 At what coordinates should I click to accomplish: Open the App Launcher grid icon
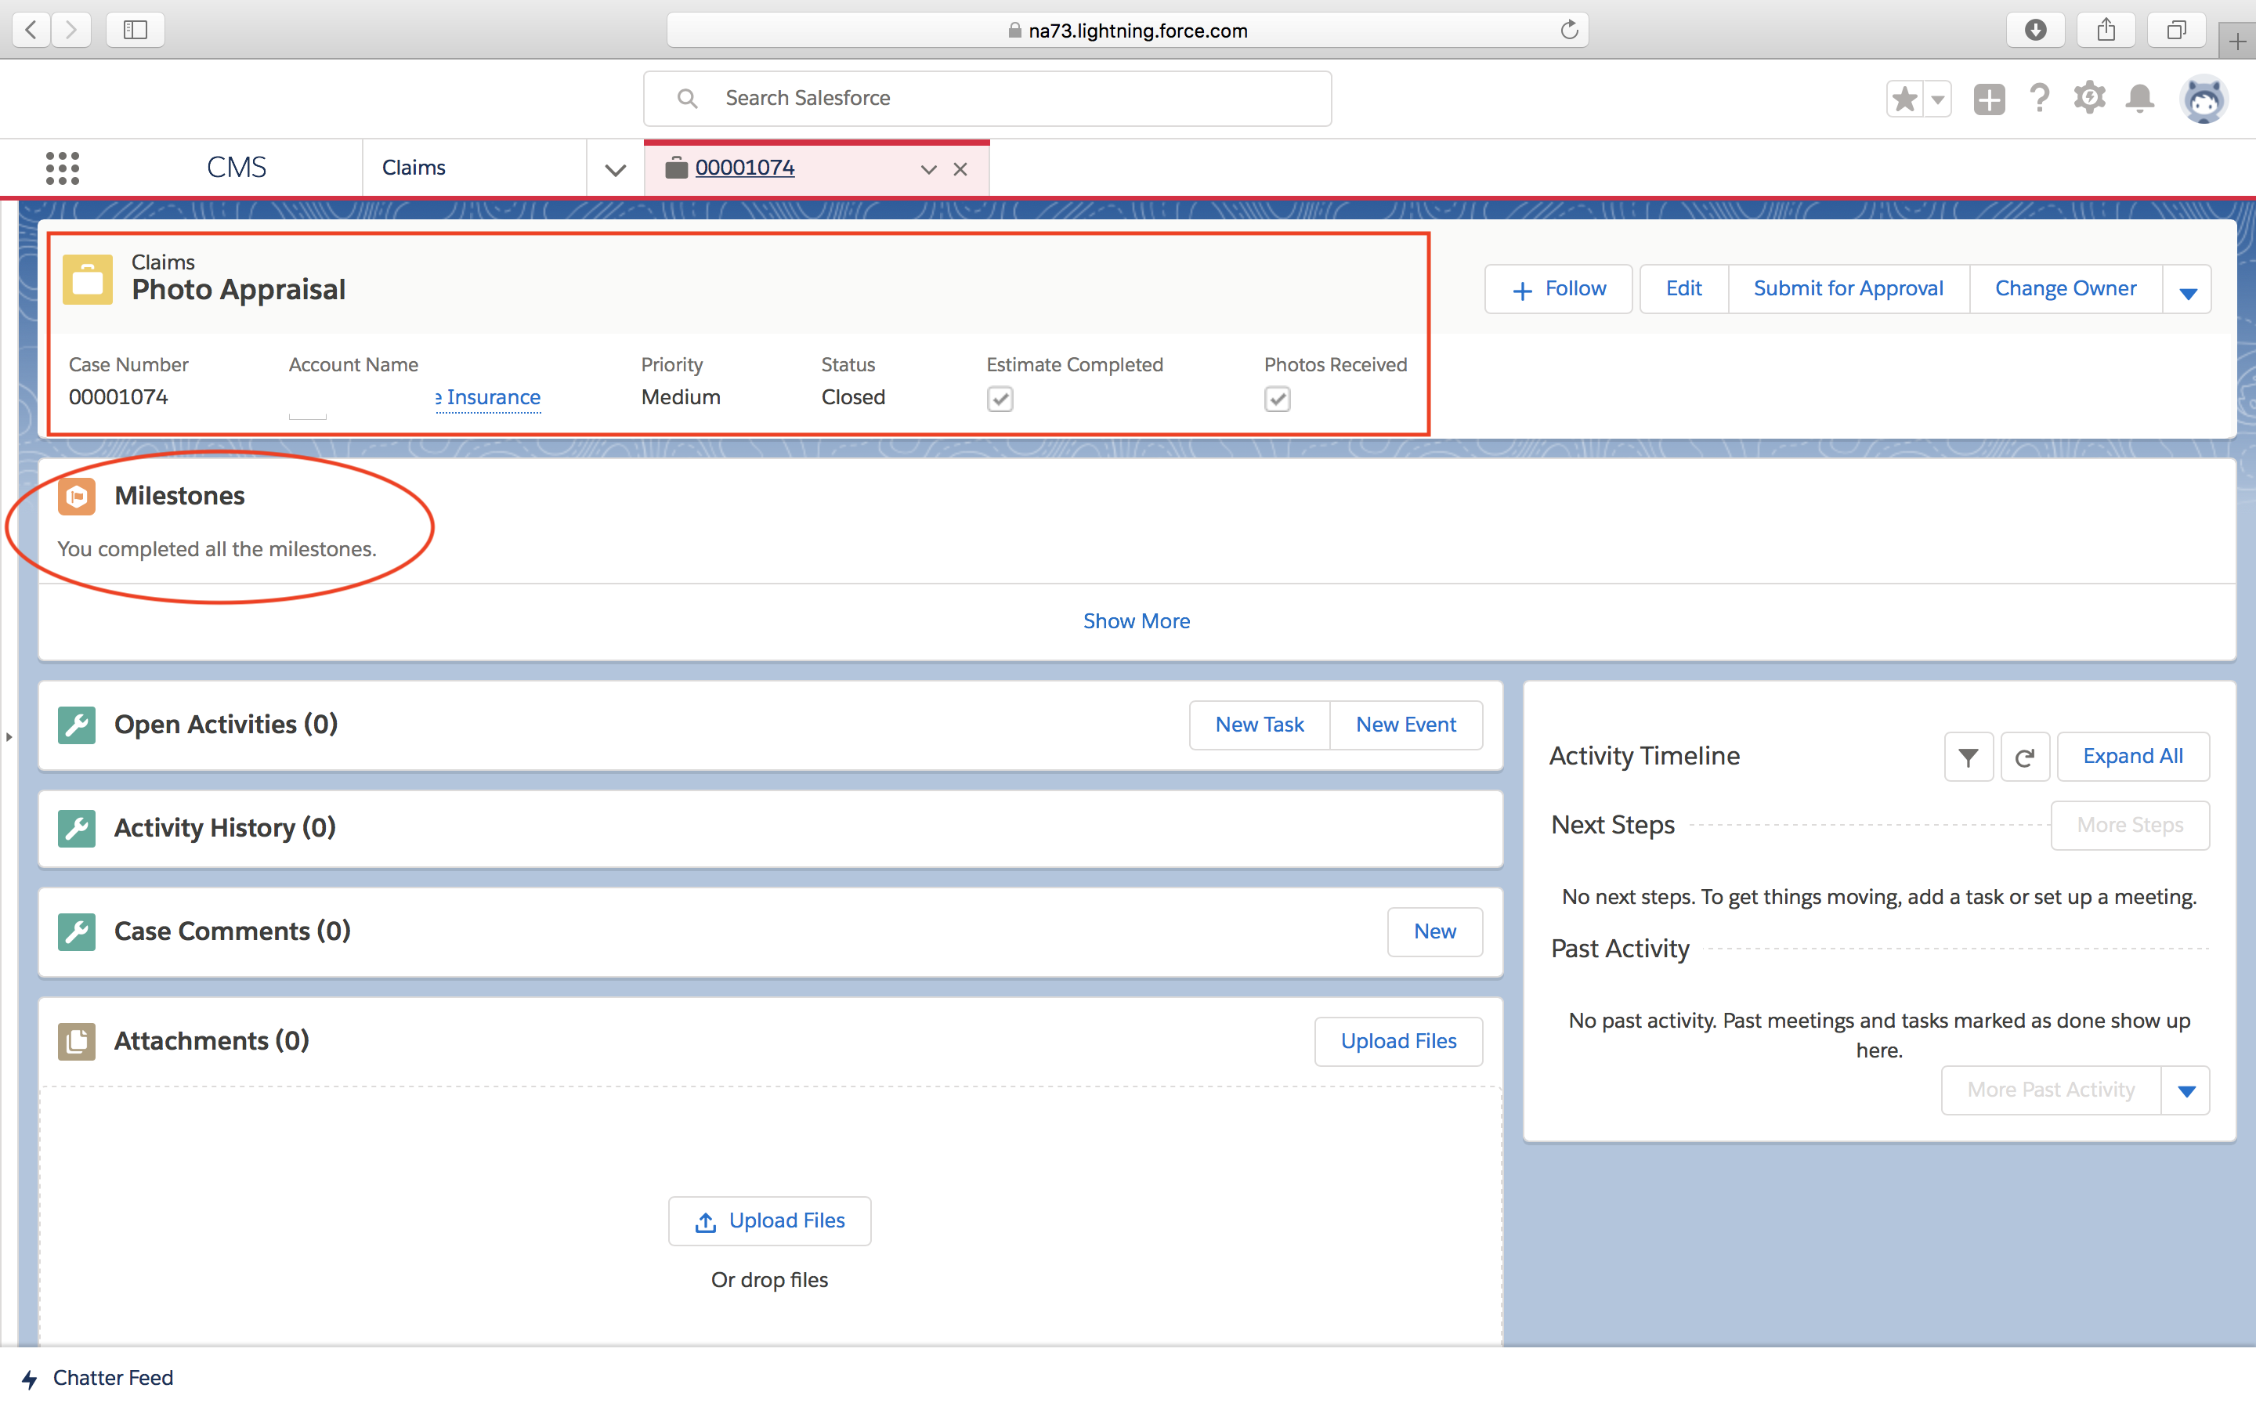[63, 168]
